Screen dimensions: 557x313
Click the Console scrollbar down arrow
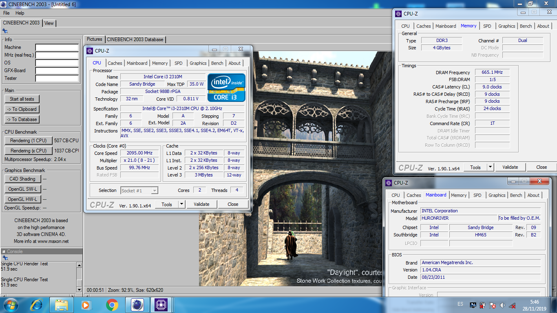[x=79, y=289]
